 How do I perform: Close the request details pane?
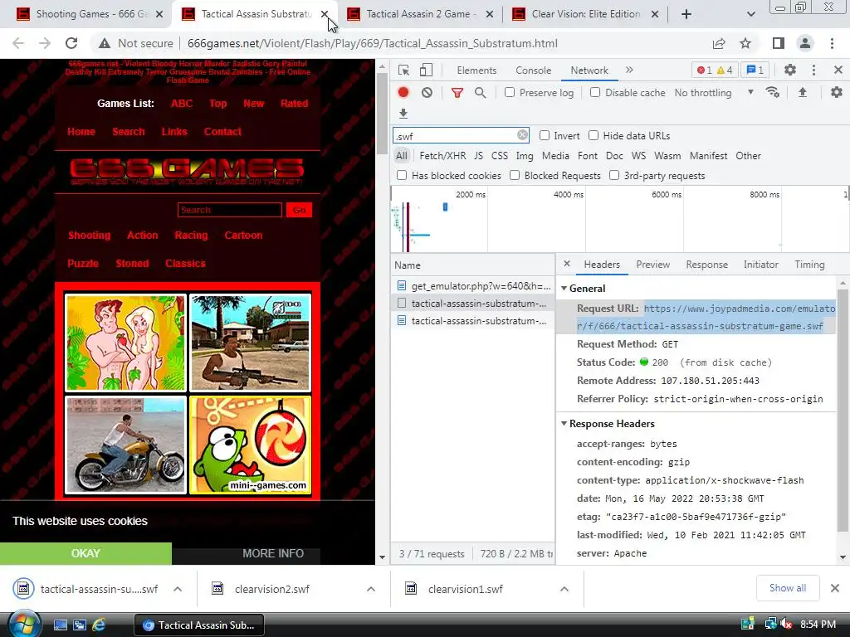click(567, 264)
